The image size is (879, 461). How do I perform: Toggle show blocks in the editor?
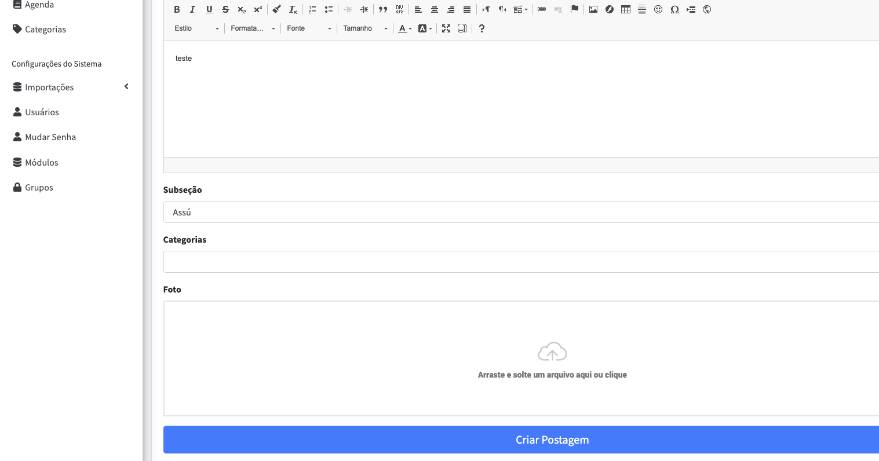click(x=462, y=28)
